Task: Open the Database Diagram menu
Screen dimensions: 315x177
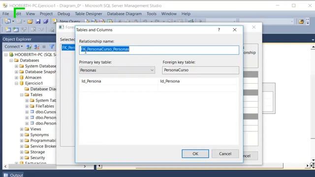Action: 125,14
